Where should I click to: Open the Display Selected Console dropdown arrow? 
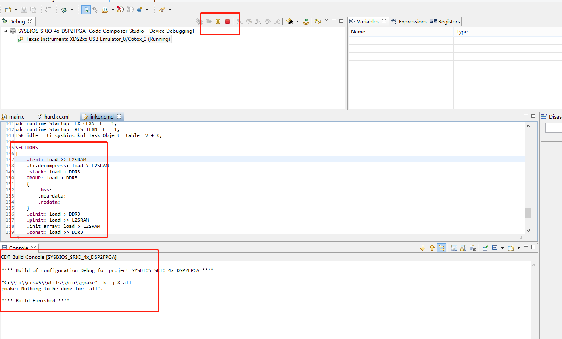click(x=502, y=248)
